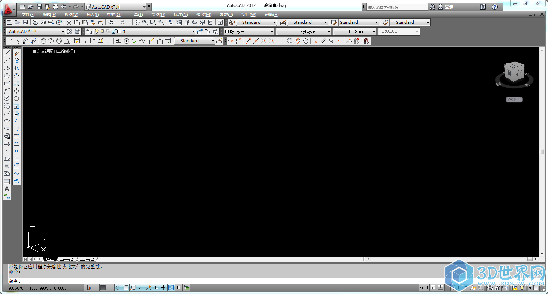
Task: Click the search keyword input field
Action: coord(397,7)
